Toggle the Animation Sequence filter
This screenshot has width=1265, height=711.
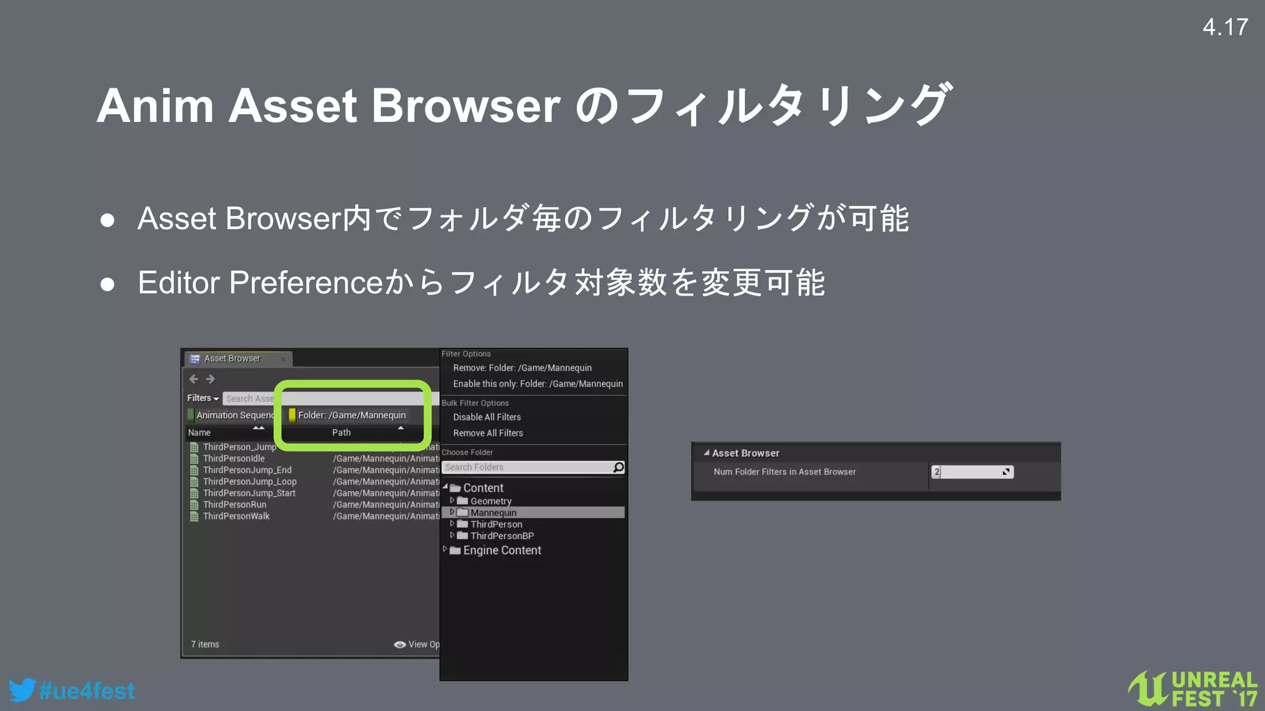point(232,415)
